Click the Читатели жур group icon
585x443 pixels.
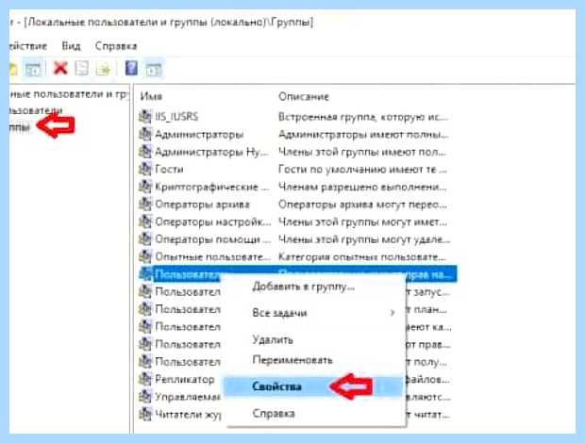[x=144, y=414]
